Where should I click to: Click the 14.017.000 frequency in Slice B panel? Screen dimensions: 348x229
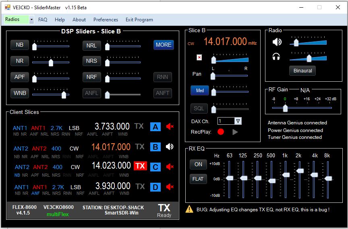click(225, 41)
